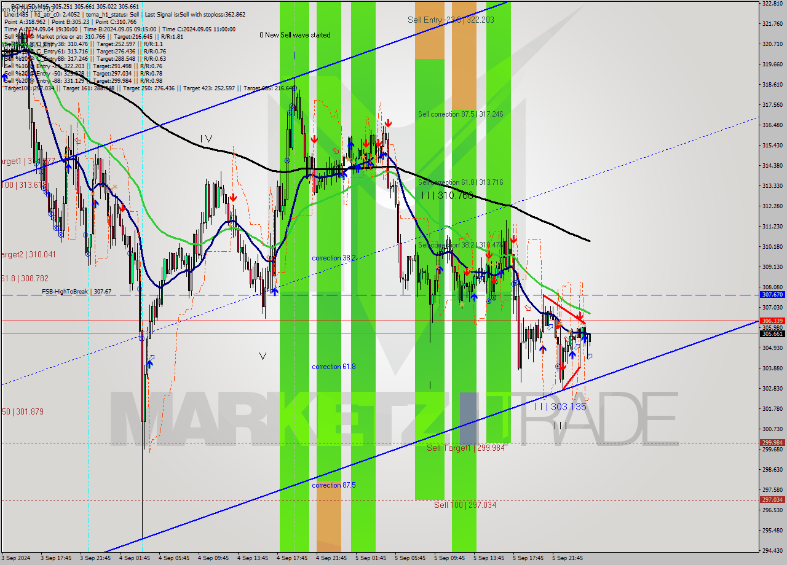Click the 'Sell correction 87.5 | 317.246' label
The height and width of the screenshot is (565, 787).
click(x=461, y=114)
